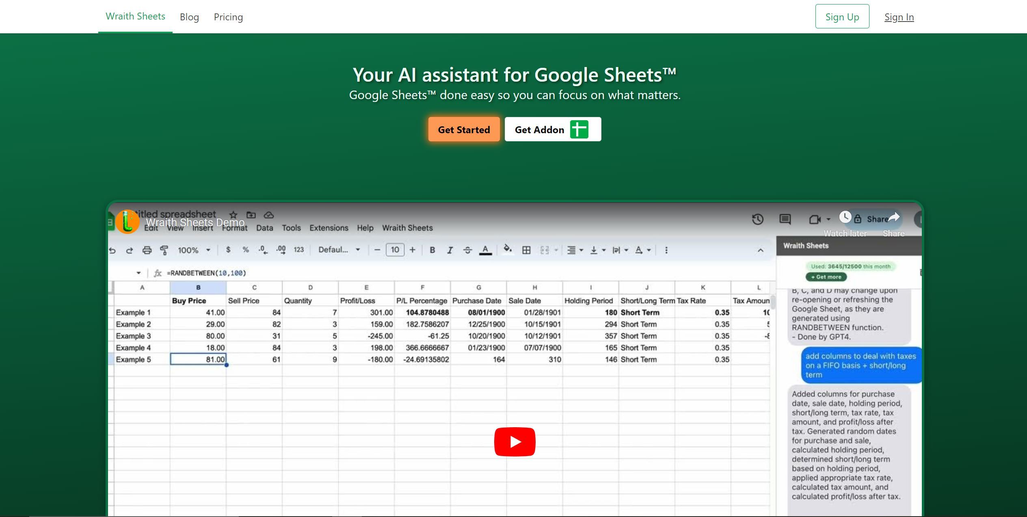Click the Blog navigation link
This screenshot has height=517, width=1027.
point(189,17)
